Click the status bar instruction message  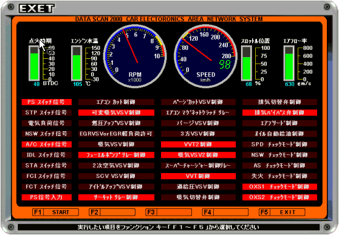[x=168, y=227]
